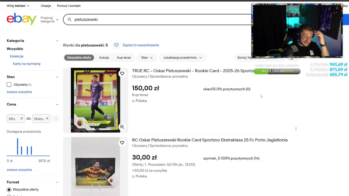
Task: Collapse the Format sidebar section
Action: click(57, 182)
